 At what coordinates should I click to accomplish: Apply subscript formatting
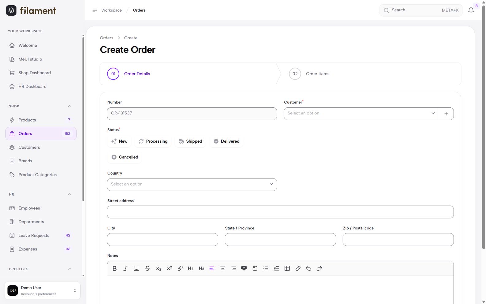(159, 268)
